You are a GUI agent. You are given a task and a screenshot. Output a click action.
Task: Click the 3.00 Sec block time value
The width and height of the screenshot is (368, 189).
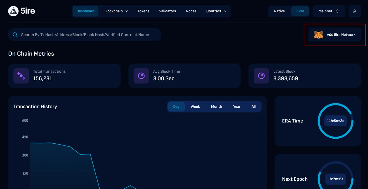point(164,78)
